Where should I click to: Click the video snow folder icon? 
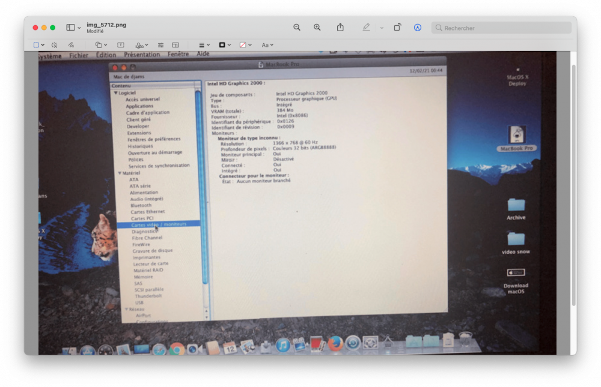point(516,239)
